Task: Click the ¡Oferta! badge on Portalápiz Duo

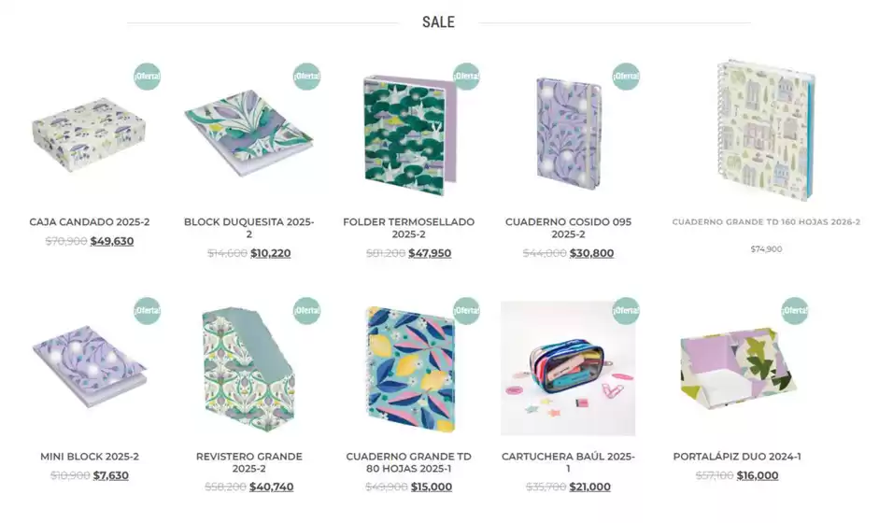Action: (x=795, y=311)
